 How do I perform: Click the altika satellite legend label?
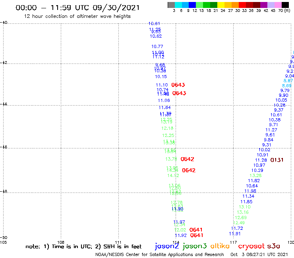pyautogui.click(x=220, y=246)
